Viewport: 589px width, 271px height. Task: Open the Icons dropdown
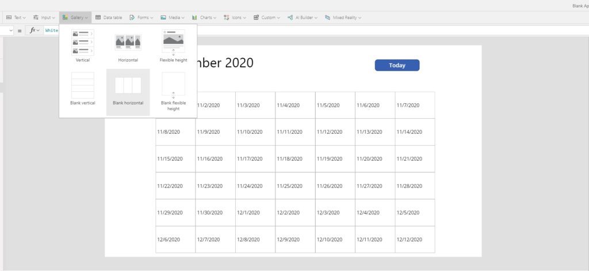(x=235, y=18)
